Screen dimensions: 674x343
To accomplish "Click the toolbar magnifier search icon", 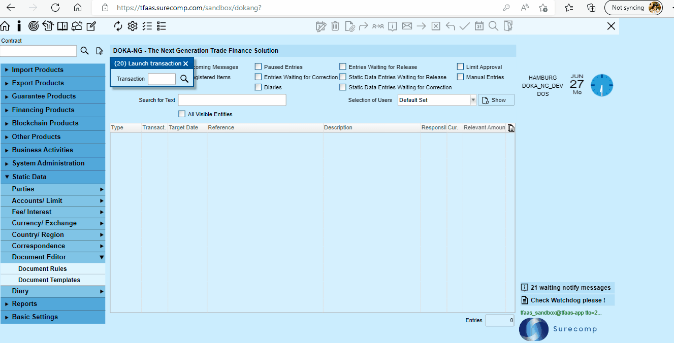I will 493,26.
